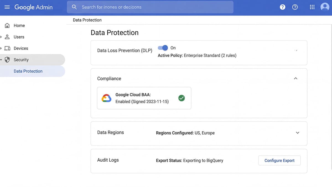Screen dimensions: 332x187
Task: Open the help question mark icon
Action: 295,7
